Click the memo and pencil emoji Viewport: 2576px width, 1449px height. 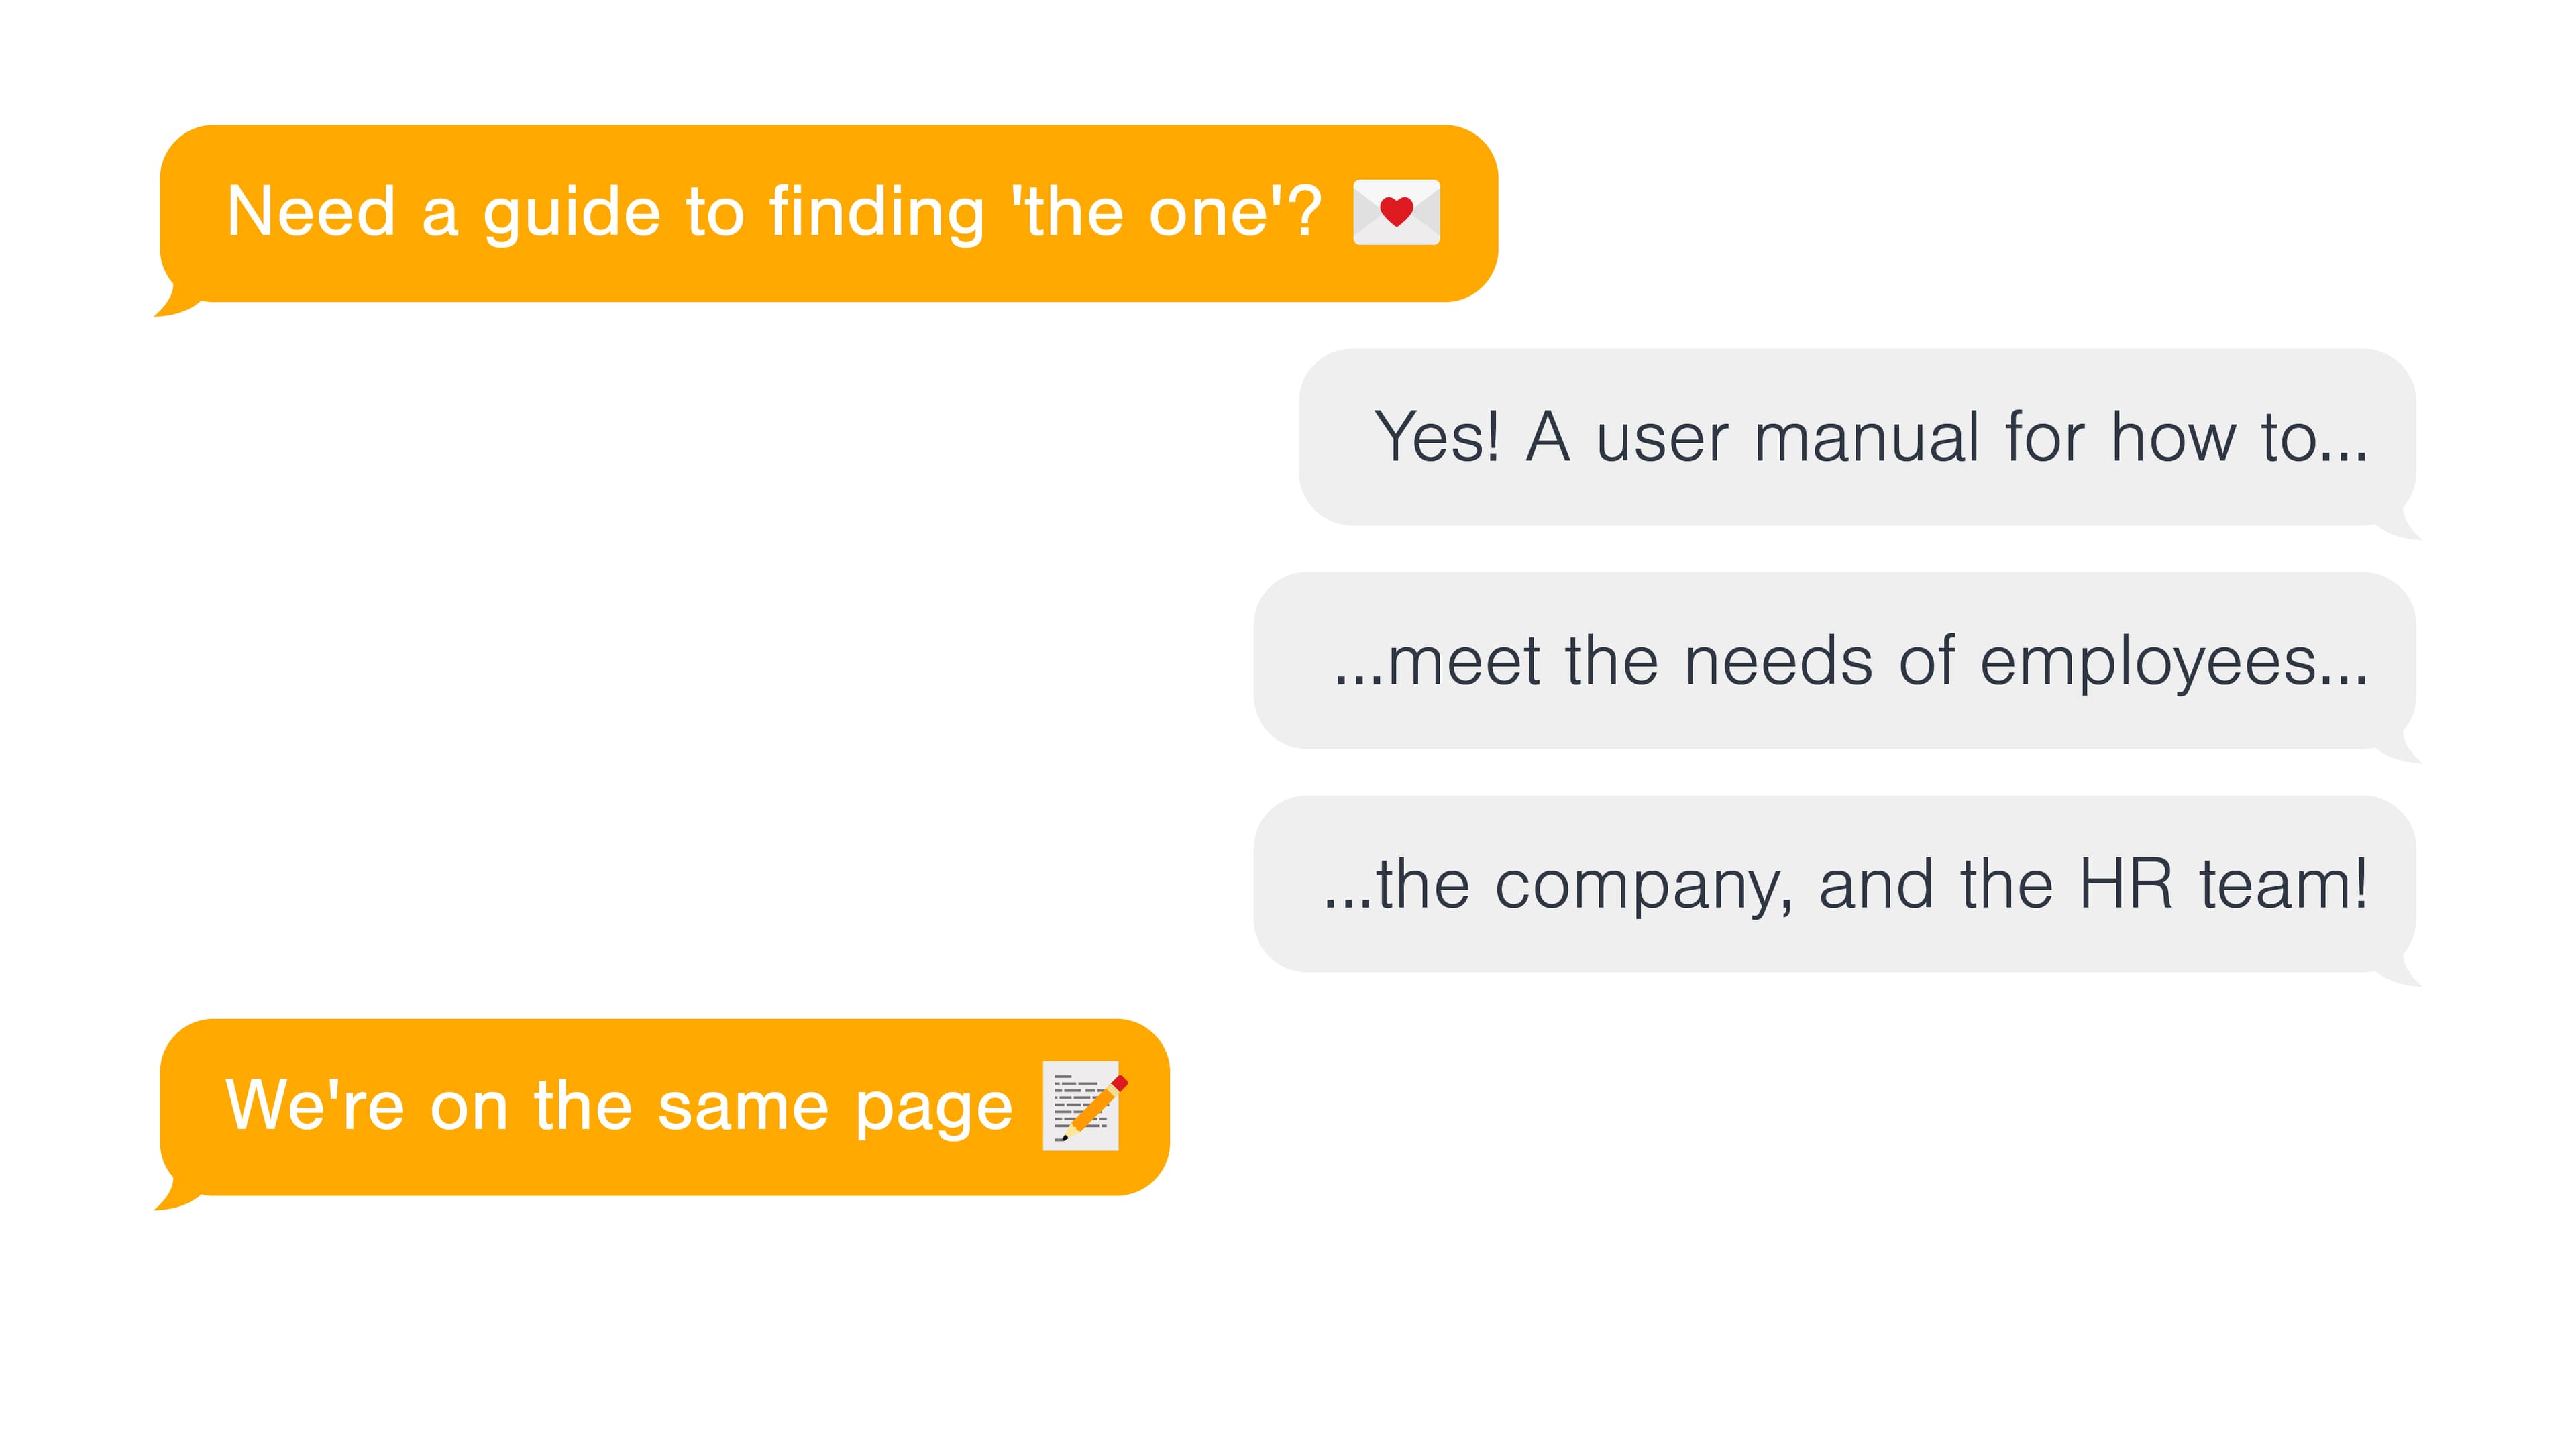pyautogui.click(x=1085, y=1106)
